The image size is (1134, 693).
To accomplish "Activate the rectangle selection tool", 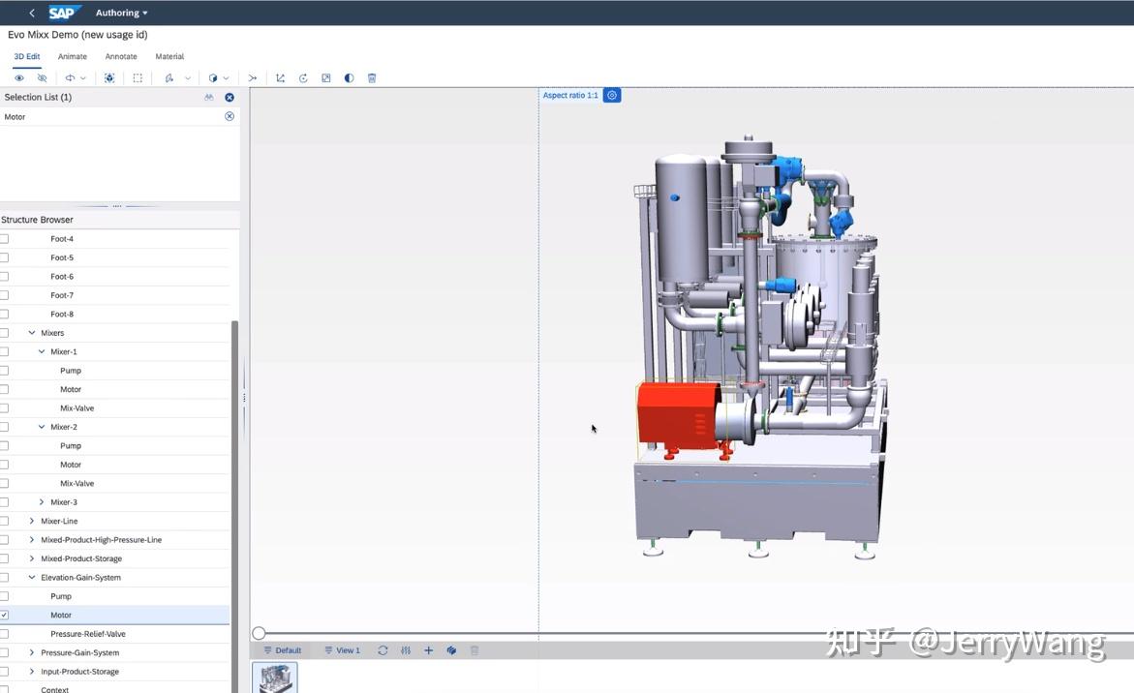I will [138, 77].
